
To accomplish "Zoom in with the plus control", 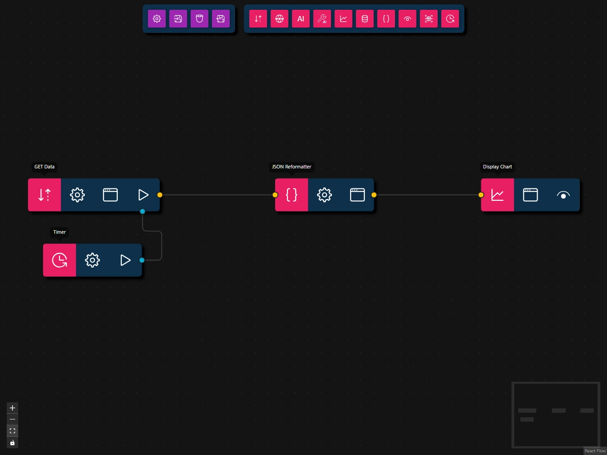I will 12,408.
